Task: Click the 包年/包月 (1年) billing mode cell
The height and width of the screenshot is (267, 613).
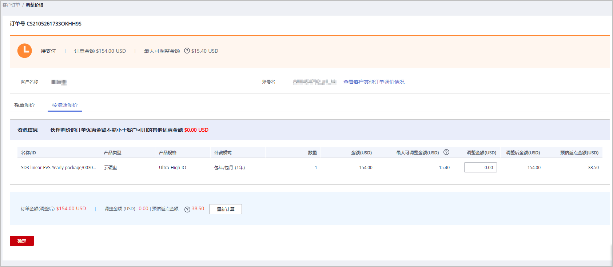Action: (230, 168)
